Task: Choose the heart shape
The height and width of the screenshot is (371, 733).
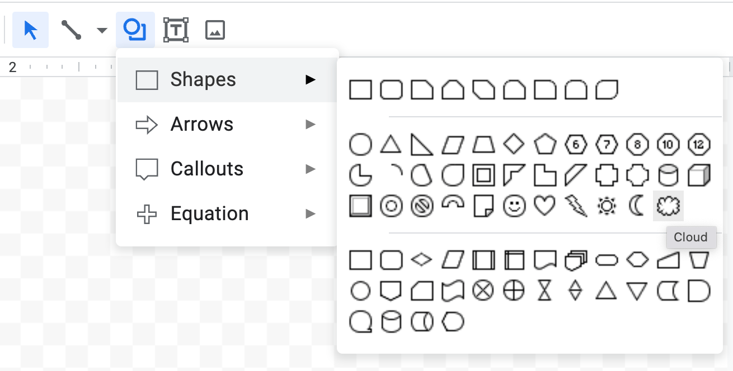Action: click(545, 207)
